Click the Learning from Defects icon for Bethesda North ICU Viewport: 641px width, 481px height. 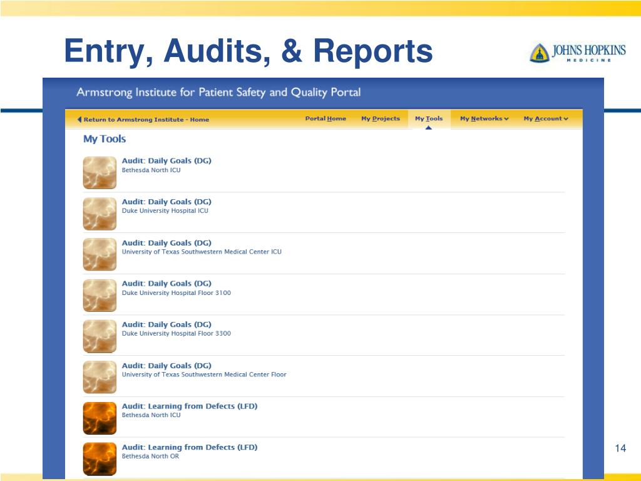coord(100,418)
